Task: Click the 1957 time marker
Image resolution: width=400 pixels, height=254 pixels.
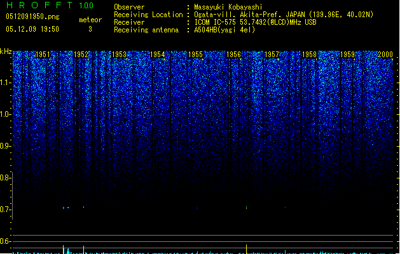Action: (x=272, y=55)
